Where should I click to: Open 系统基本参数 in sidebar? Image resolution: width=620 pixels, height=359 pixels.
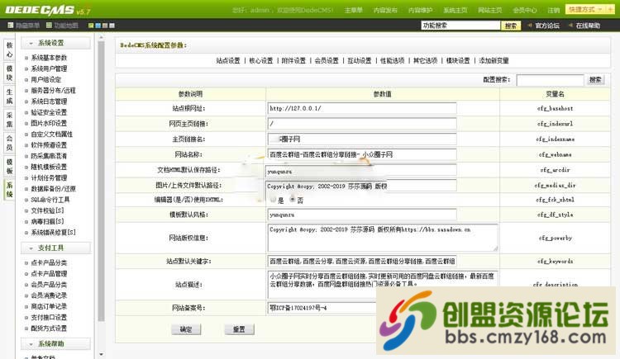(x=49, y=58)
